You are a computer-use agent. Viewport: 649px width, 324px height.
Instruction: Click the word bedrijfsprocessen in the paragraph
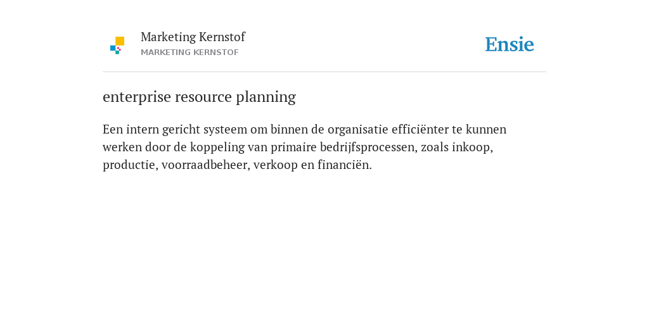tap(368, 147)
